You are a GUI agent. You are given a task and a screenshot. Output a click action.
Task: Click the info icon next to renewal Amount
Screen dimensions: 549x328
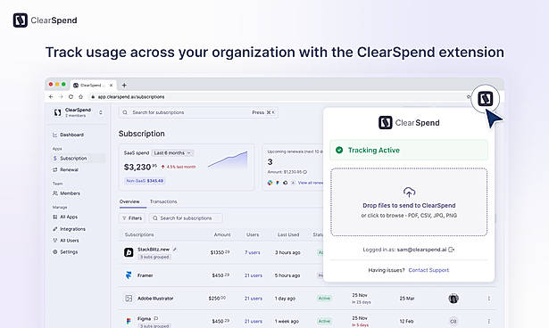tap(305, 172)
